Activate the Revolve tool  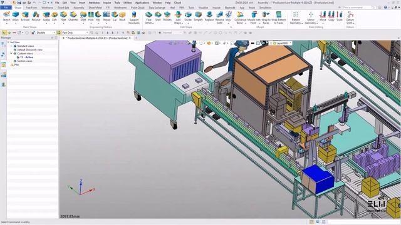point(36,16)
